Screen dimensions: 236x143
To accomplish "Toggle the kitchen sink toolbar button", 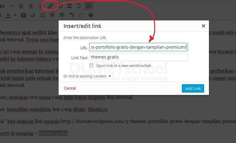I will point(89,6).
